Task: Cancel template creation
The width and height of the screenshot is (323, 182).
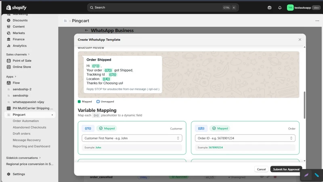Action: 261,169
